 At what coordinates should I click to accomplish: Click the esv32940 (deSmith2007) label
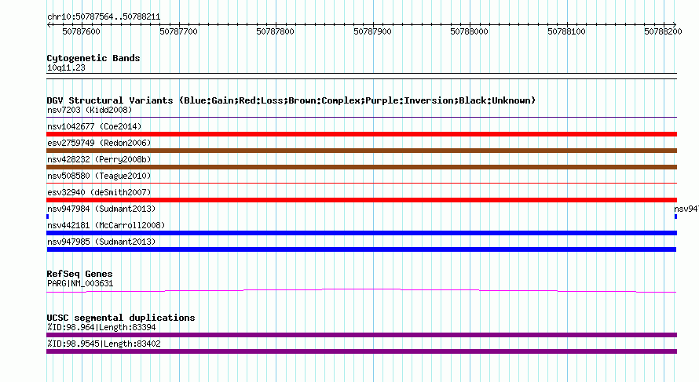pos(99,192)
